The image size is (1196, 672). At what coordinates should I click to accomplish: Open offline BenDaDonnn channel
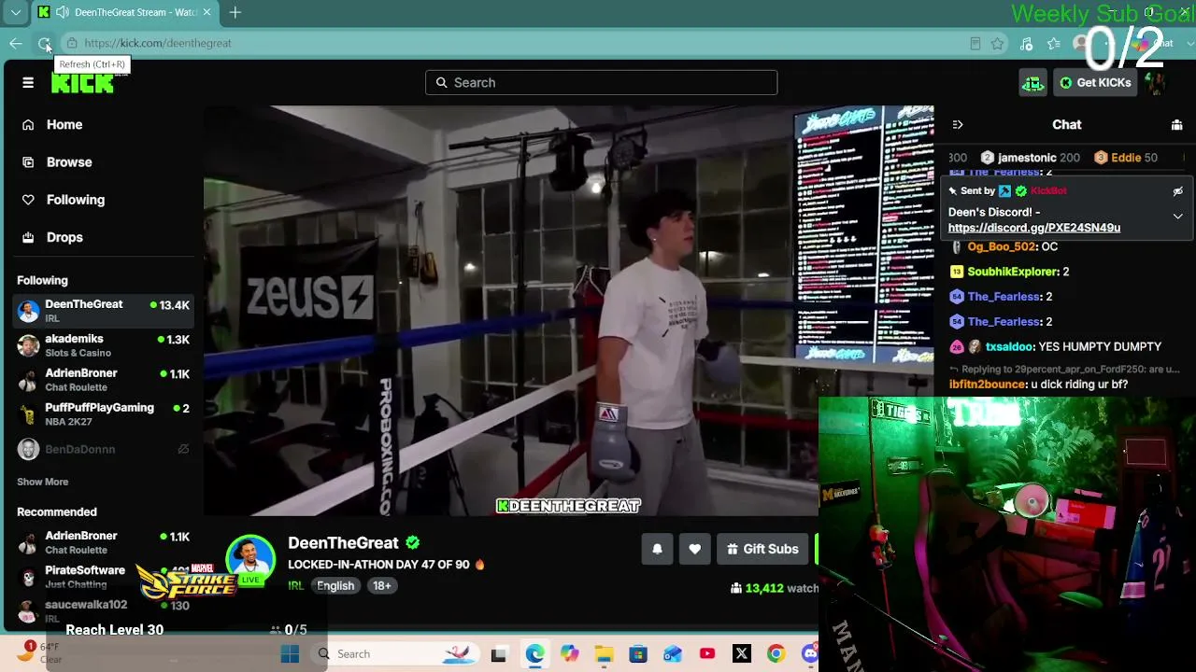(103, 450)
